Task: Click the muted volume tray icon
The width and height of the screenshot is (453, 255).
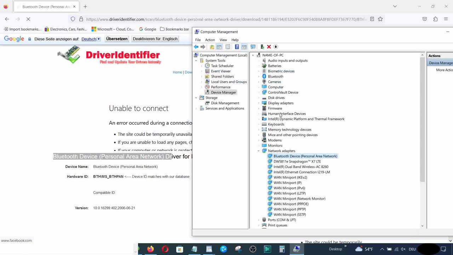Action: [404, 249]
